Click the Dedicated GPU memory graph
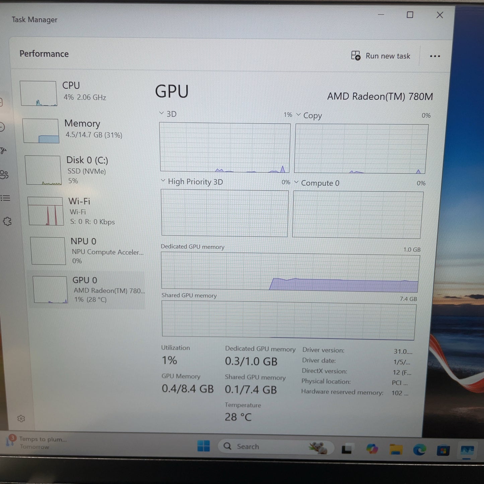 point(290,272)
